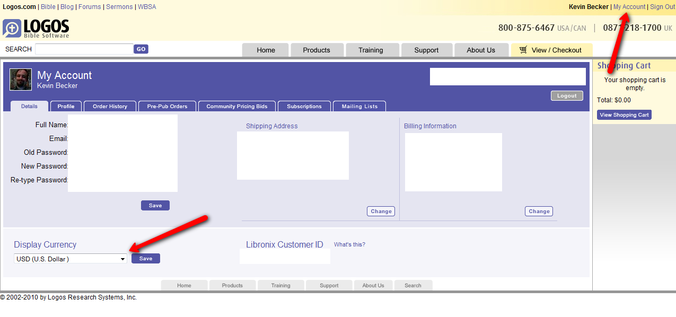Open the Community Pricing Bids tab
The image size is (676, 317).
[237, 106]
